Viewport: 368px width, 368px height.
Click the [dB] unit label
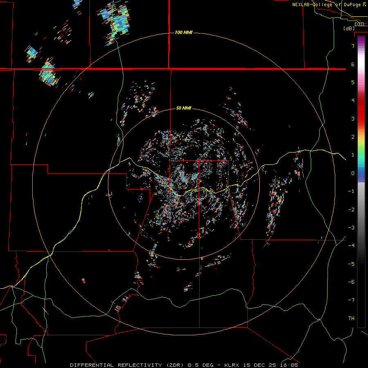[x=349, y=28]
